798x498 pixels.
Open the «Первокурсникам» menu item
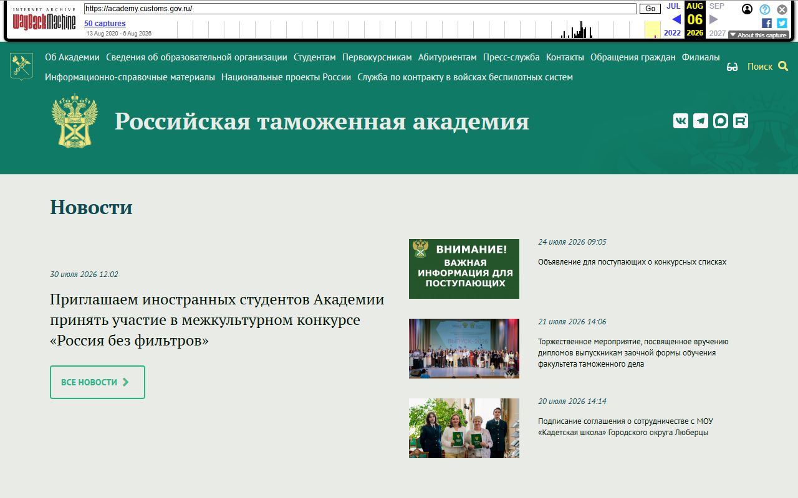click(x=377, y=57)
